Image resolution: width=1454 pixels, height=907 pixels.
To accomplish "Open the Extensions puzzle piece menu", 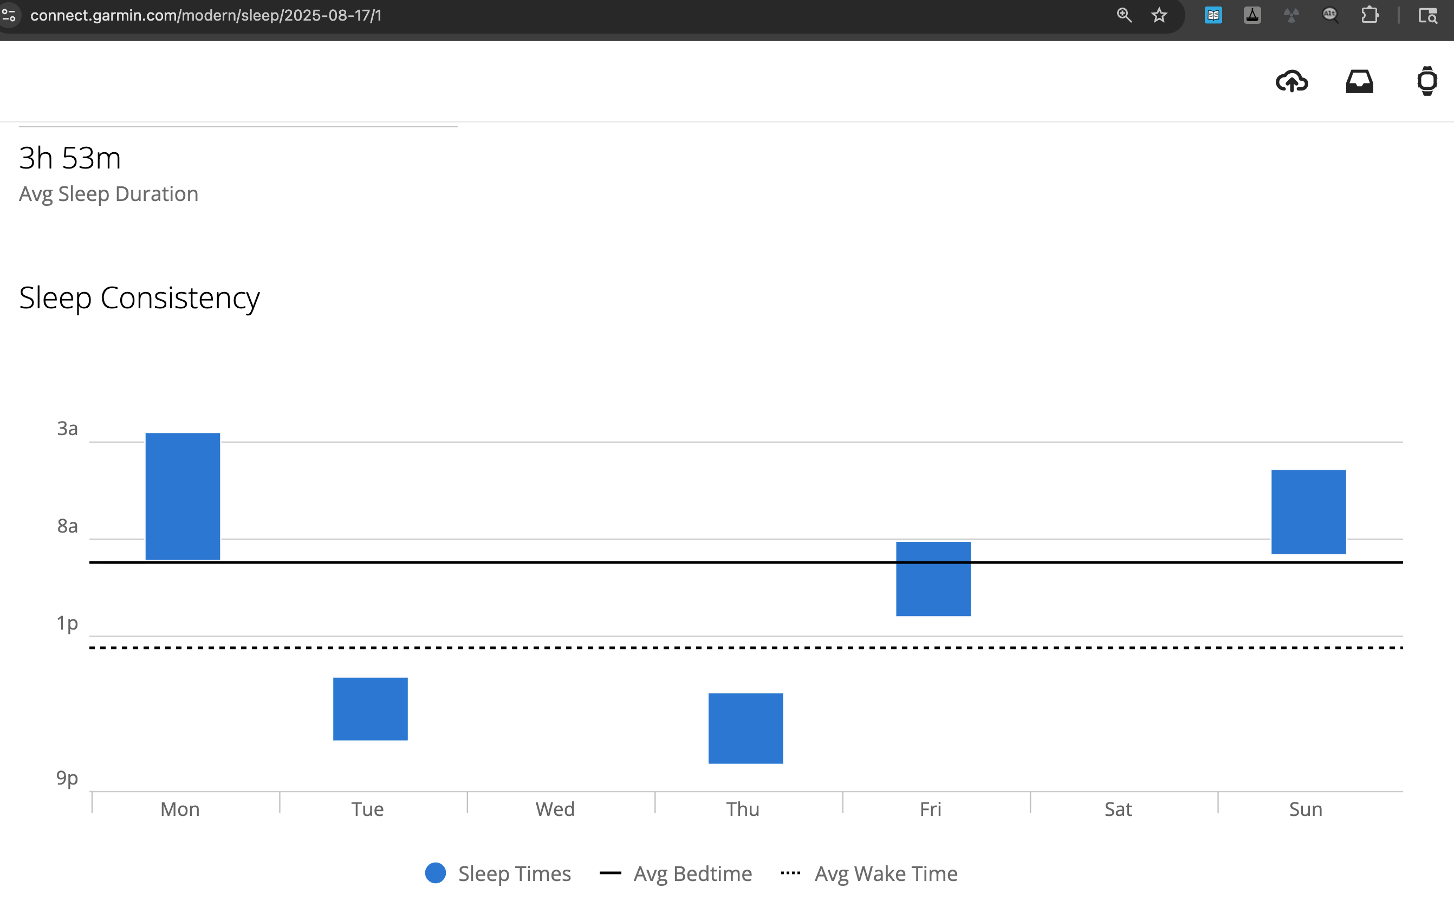I will 1369,16.
